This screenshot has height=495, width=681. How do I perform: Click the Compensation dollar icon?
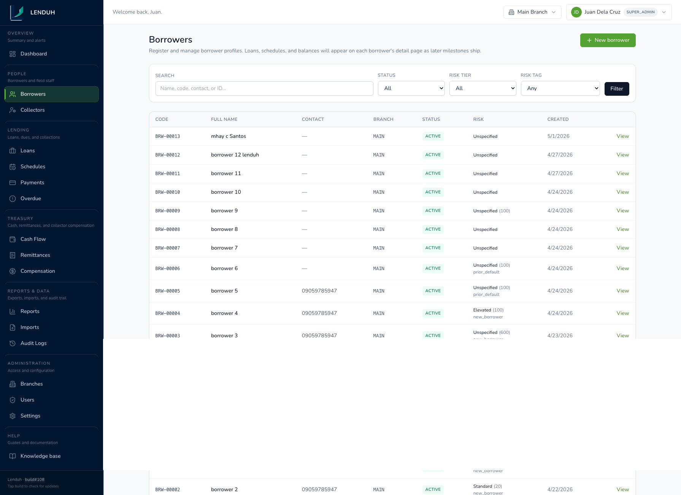[x=13, y=271]
